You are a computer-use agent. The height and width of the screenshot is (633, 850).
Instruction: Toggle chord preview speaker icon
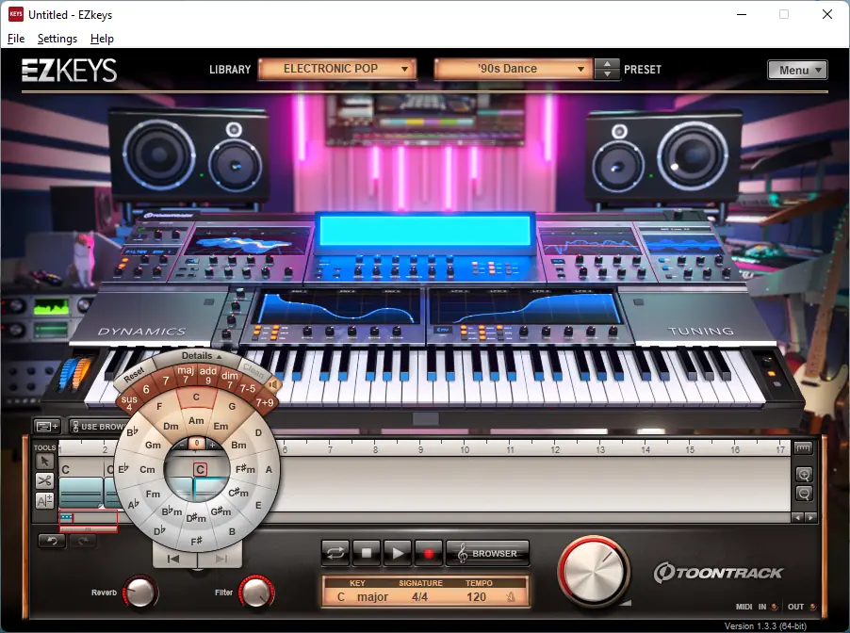pos(274,385)
